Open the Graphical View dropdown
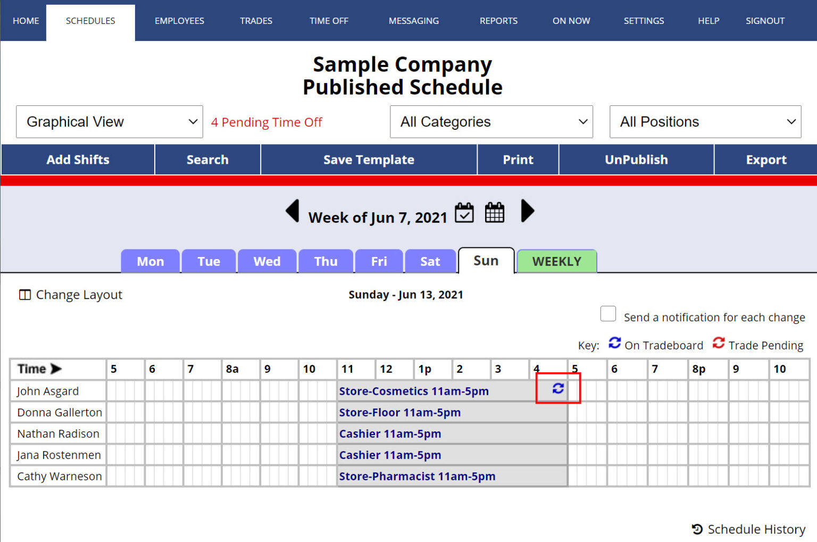 pyautogui.click(x=109, y=122)
